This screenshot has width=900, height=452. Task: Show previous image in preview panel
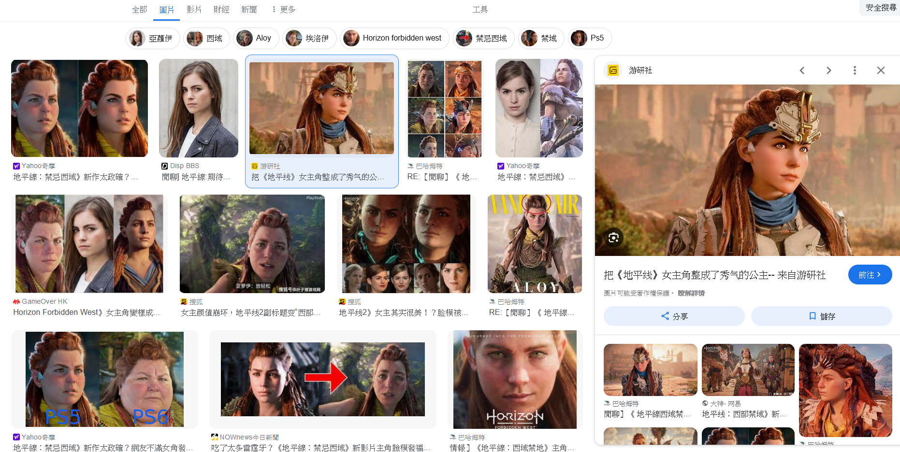coord(802,71)
